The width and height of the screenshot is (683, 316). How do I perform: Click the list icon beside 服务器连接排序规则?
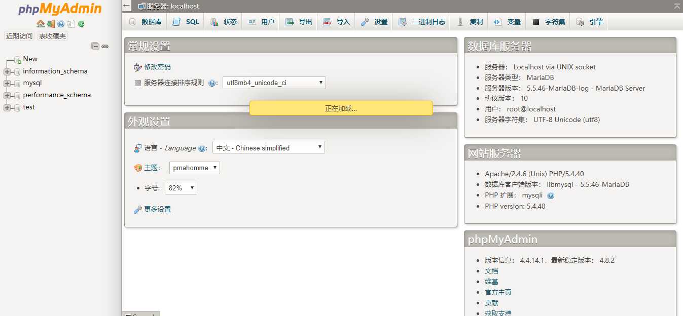(138, 83)
